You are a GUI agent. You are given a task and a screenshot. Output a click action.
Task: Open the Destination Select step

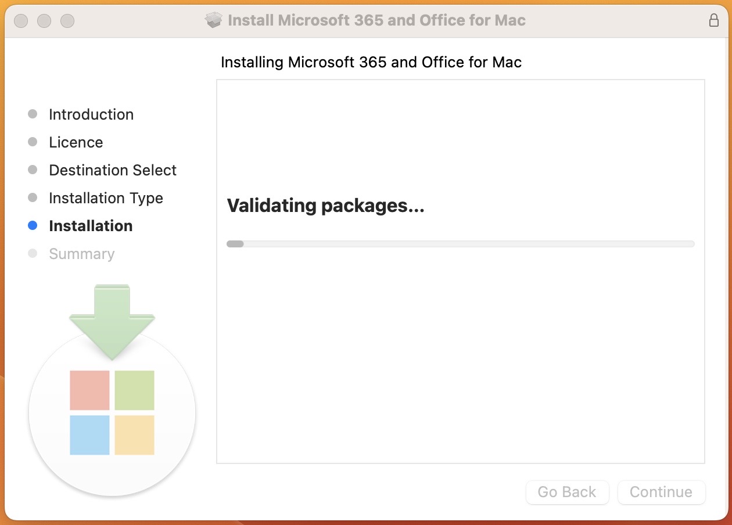113,170
